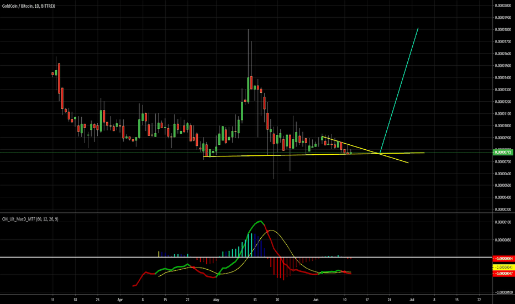Click the 18 date label on time axis
Viewport: 515px width, 304px height.
pyautogui.click(x=75, y=300)
